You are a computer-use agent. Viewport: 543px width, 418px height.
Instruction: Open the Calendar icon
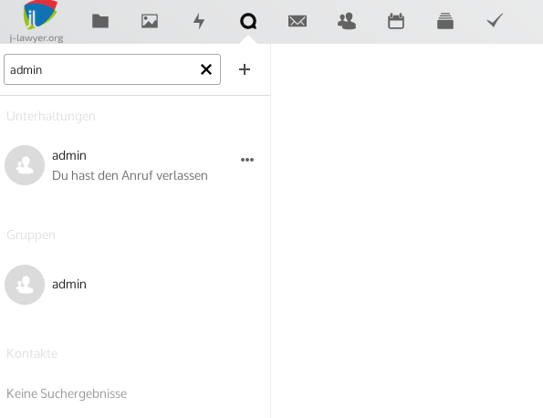[396, 21]
